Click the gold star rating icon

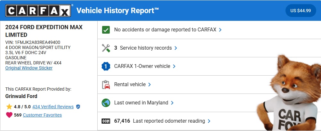tap(9, 107)
